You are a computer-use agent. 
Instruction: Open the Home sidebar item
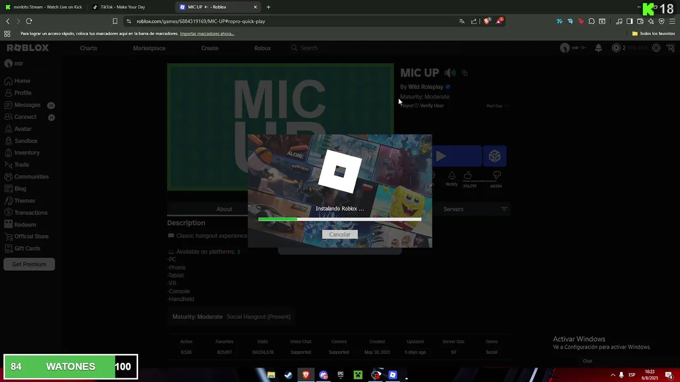coord(18,81)
